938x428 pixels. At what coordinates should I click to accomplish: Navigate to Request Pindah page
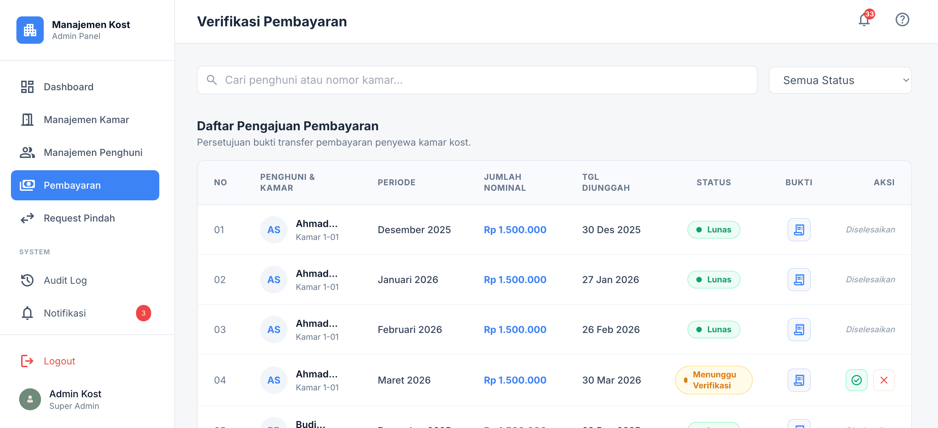pos(79,218)
